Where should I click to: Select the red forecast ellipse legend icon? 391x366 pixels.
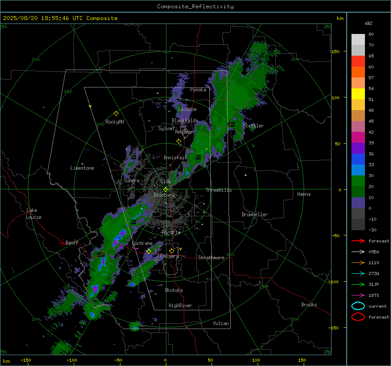pos(358,317)
